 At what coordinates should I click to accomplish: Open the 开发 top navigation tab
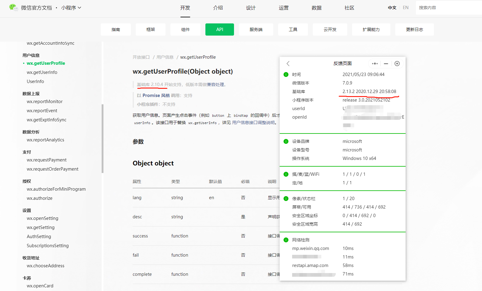185,8
